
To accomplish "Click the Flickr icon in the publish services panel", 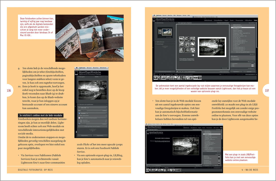I will (x=79, y=118).
